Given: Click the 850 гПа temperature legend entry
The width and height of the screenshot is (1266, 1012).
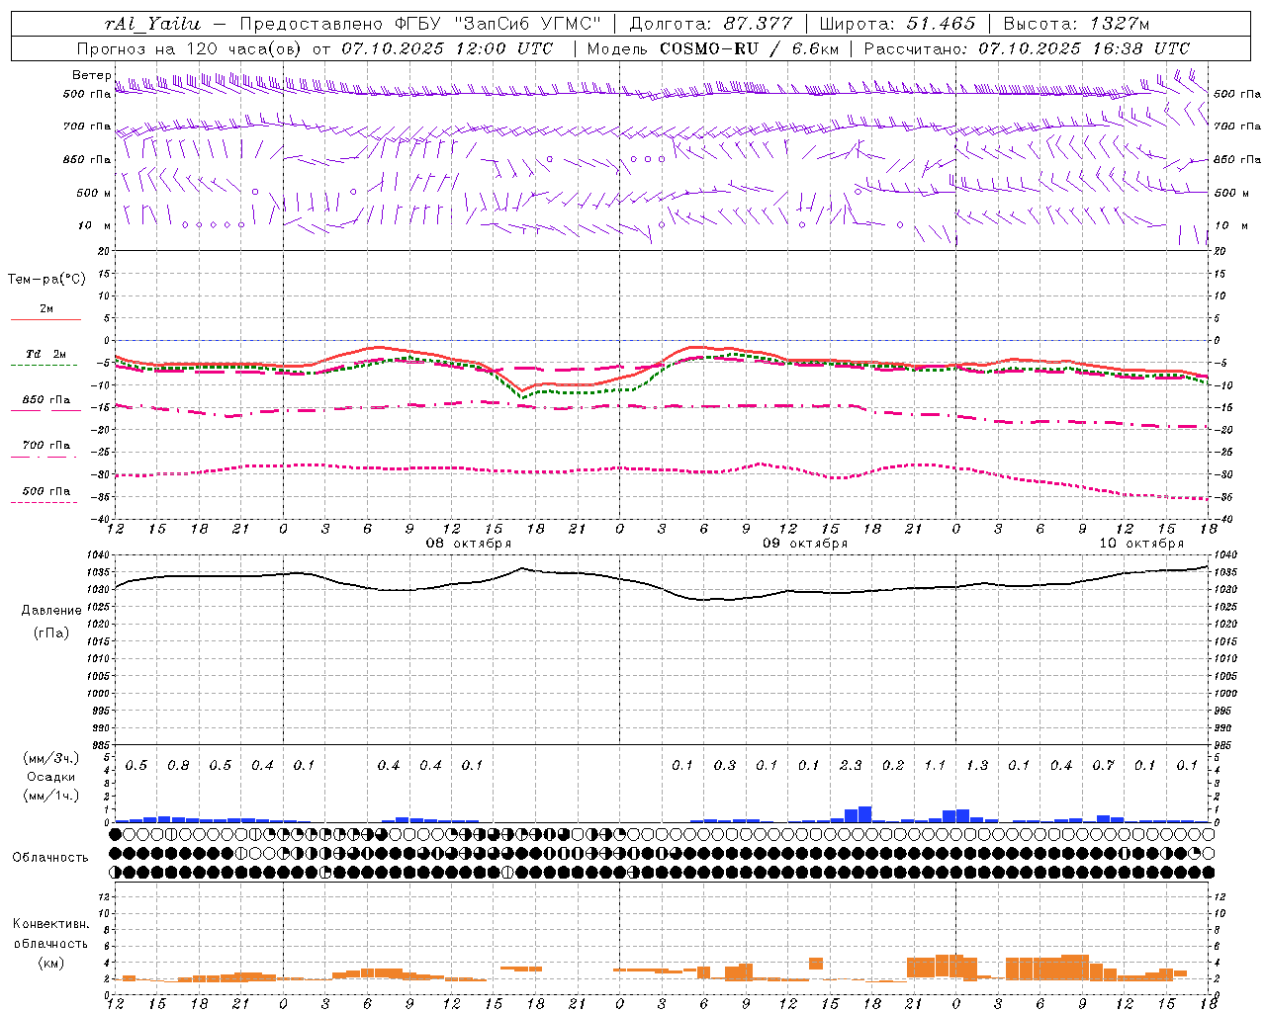Looking at the screenshot, I should pos(45,400).
